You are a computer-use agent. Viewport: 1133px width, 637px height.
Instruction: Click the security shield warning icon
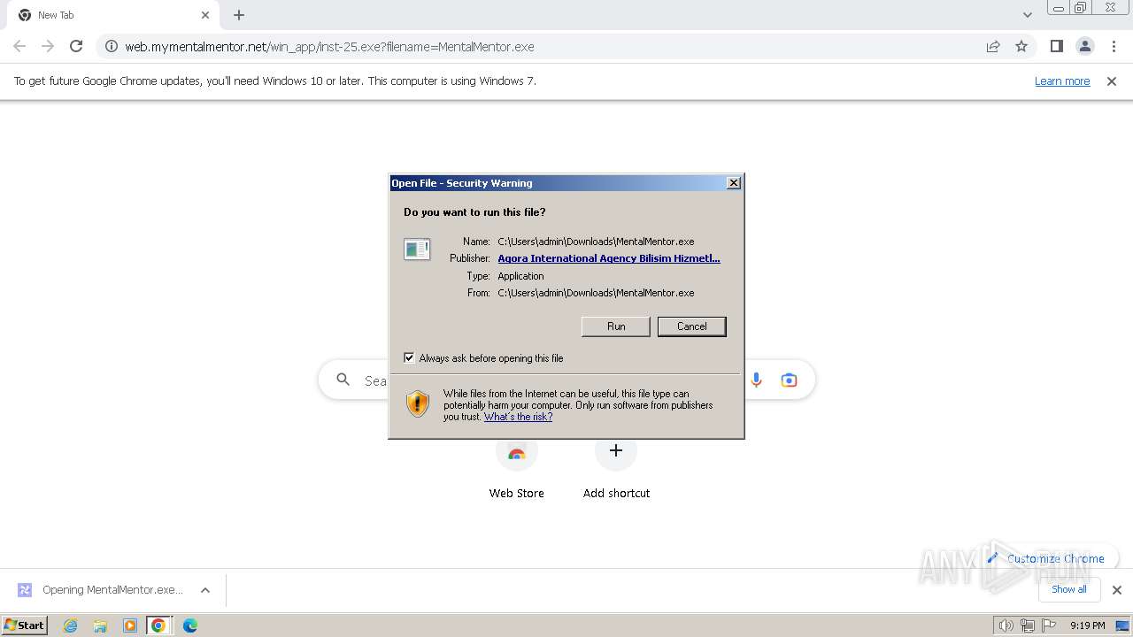click(418, 404)
